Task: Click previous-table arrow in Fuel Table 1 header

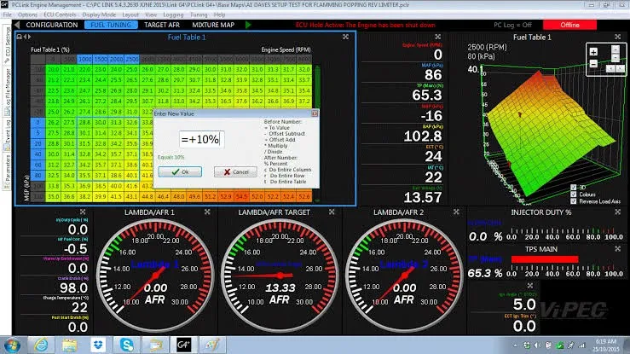Action: [25, 37]
